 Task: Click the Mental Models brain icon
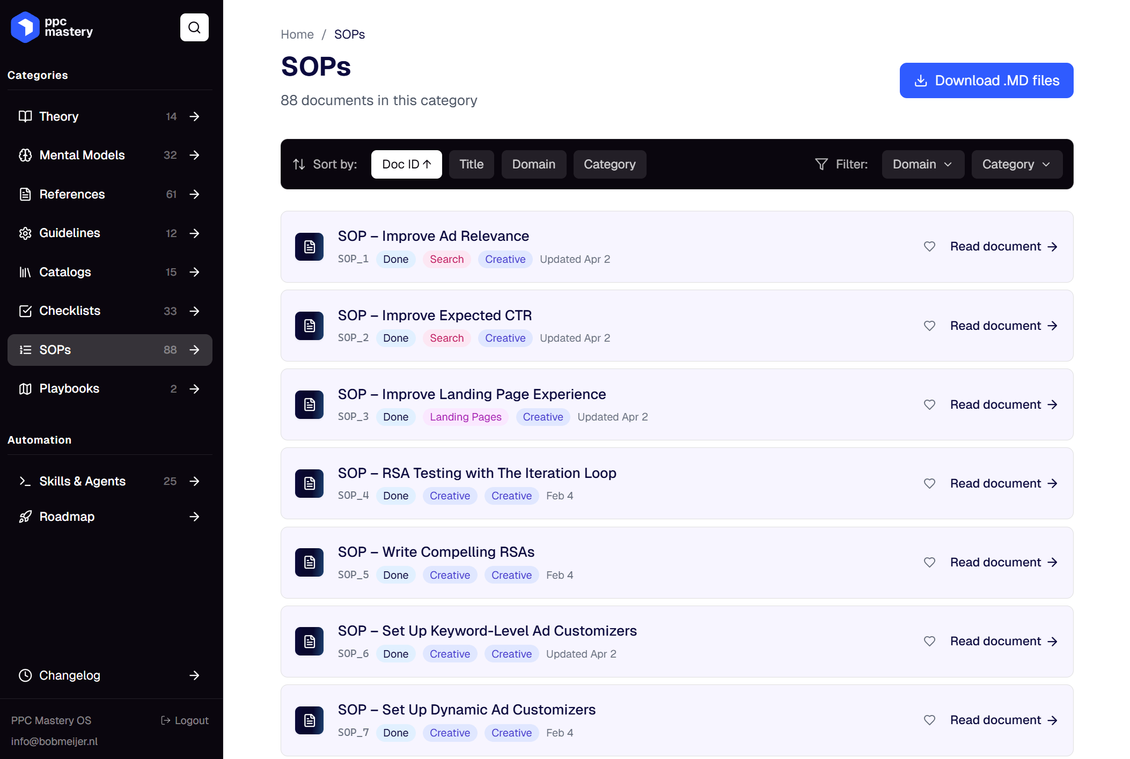[x=25, y=155]
